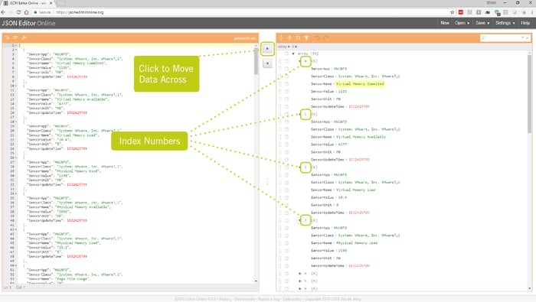Screen dimensions: 536x302
Task: Expand all fields in the tree toolbar
Action: pyautogui.click(x=281, y=38)
